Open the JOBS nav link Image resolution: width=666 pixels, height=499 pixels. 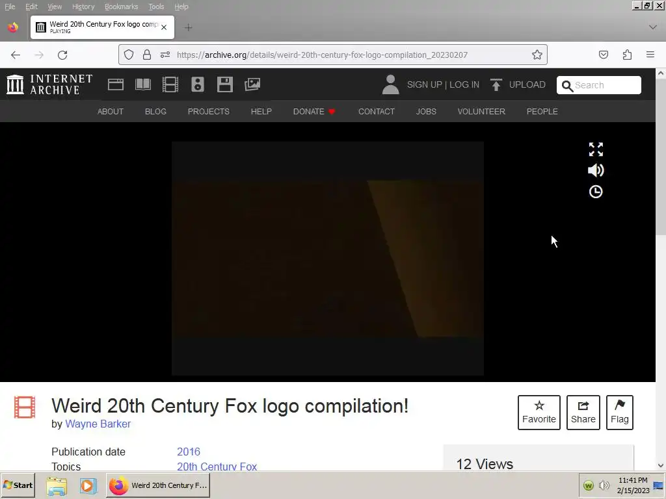(426, 112)
